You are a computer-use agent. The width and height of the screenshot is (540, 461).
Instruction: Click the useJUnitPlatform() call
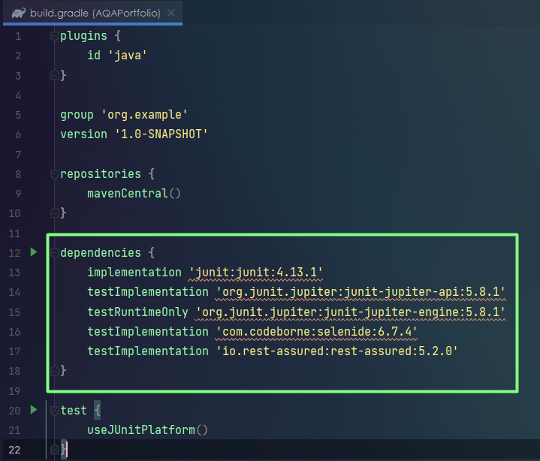click(147, 430)
